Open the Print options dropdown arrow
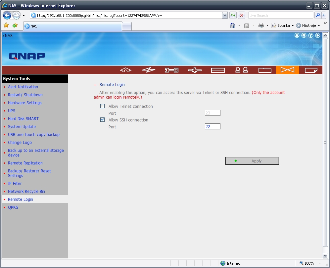The image size is (330, 268). [267, 25]
